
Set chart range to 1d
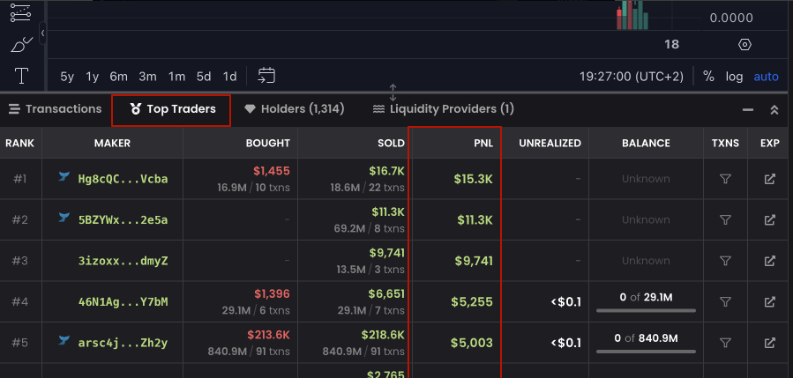click(x=229, y=77)
